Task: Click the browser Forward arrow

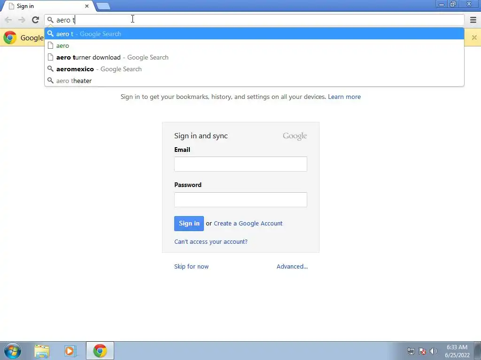Action: coord(22,20)
